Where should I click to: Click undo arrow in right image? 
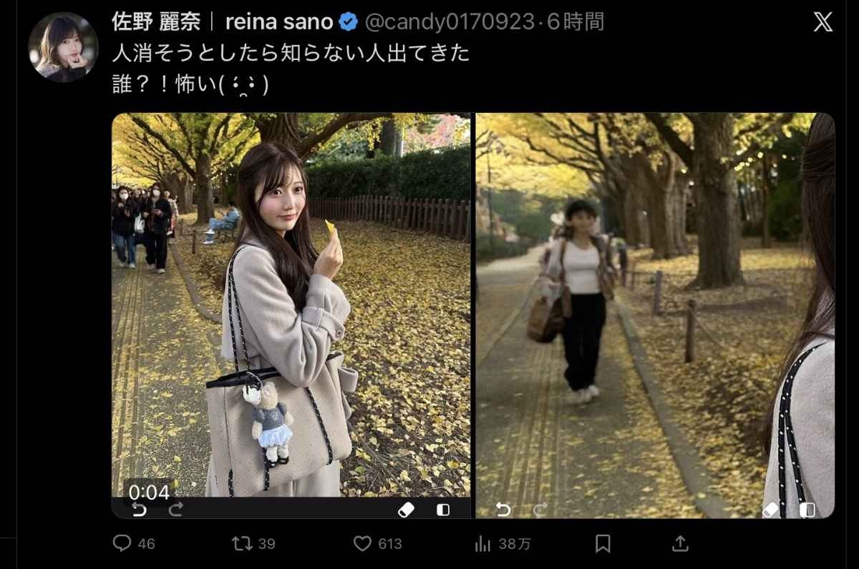[503, 509]
